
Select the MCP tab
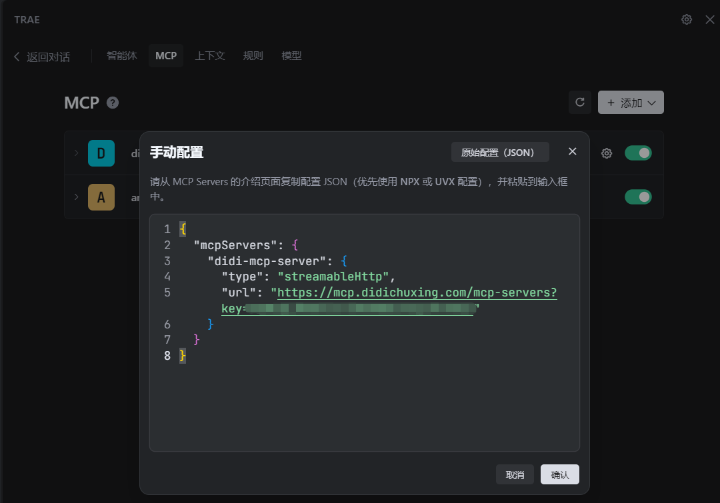pyautogui.click(x=166, y=55)
